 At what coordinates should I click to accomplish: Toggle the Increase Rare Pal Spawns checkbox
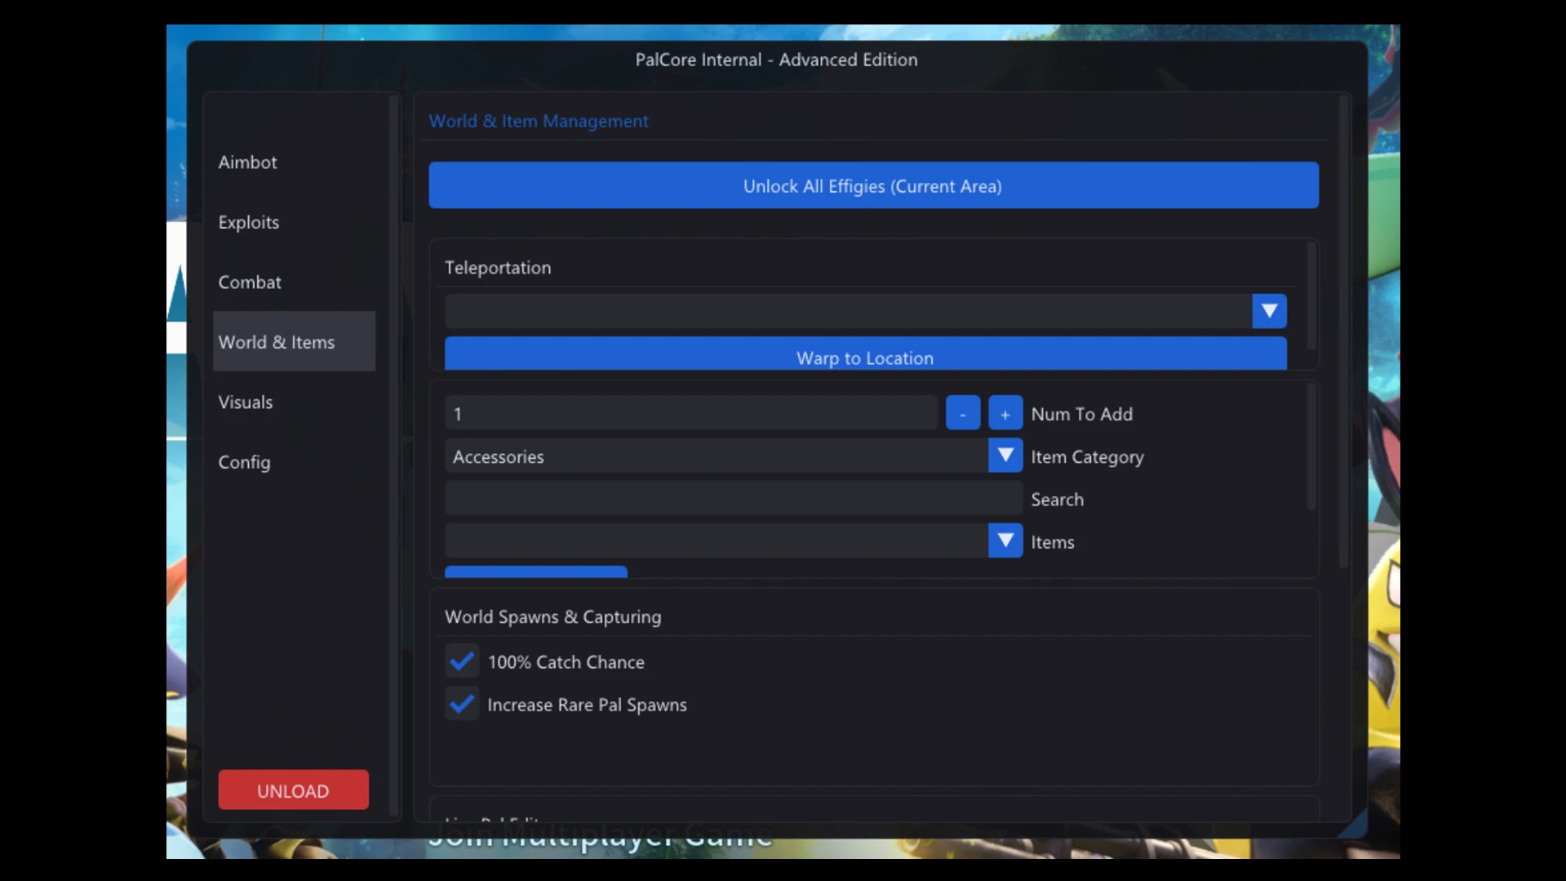click(462, 705)
